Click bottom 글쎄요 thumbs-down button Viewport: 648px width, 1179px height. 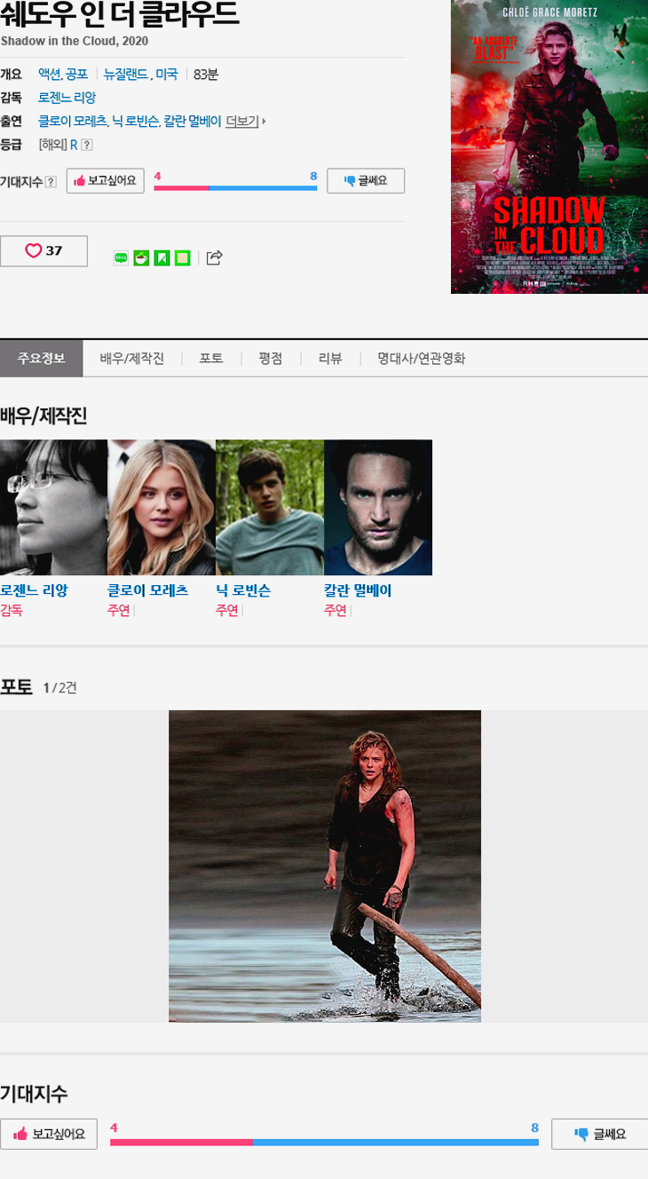point(599,1134)
